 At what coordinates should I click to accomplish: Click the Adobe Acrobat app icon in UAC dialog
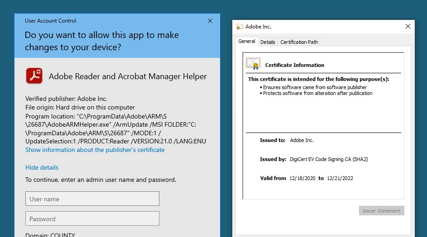click(34, 76)
